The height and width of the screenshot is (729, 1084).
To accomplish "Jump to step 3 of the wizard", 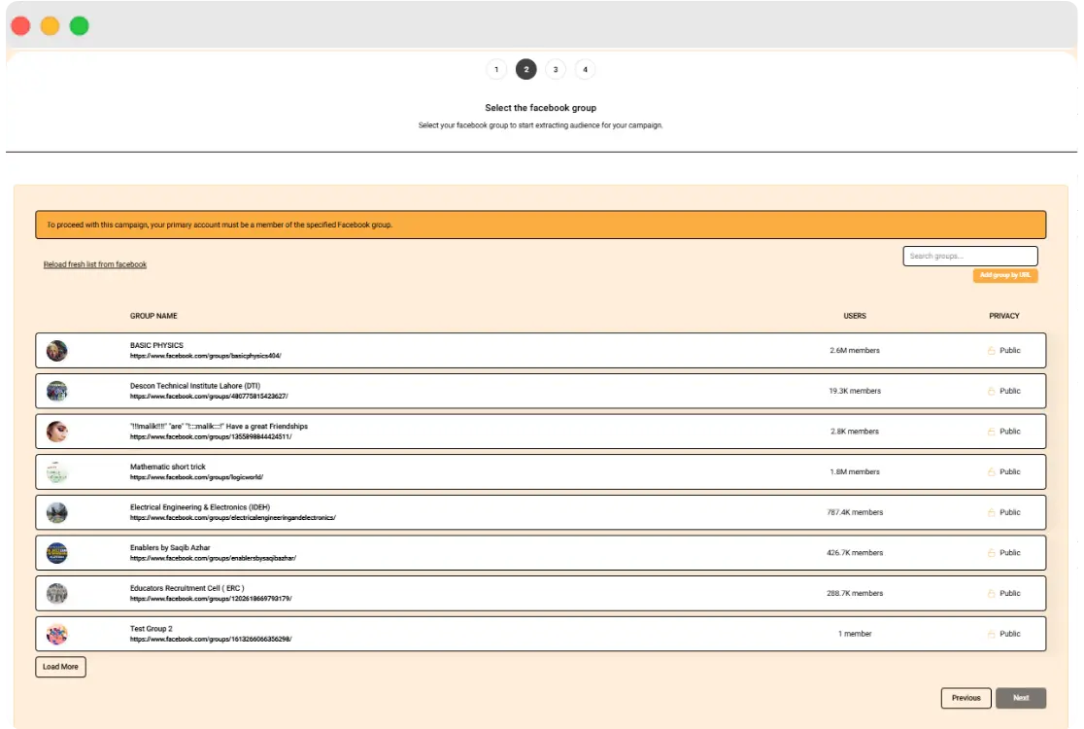I will click(556, 69).
